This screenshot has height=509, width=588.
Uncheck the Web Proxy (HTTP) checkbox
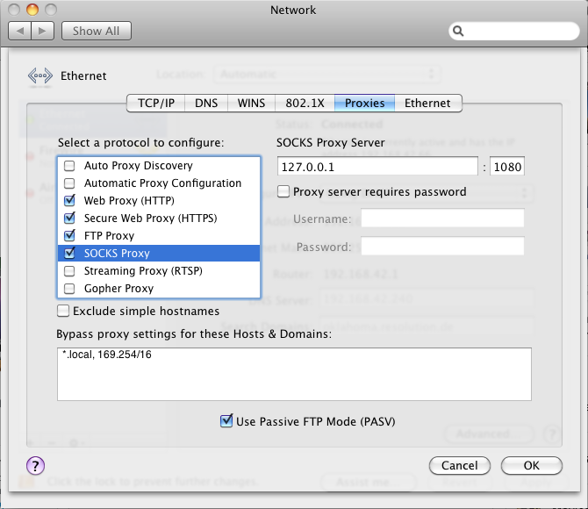coord(69,201)
